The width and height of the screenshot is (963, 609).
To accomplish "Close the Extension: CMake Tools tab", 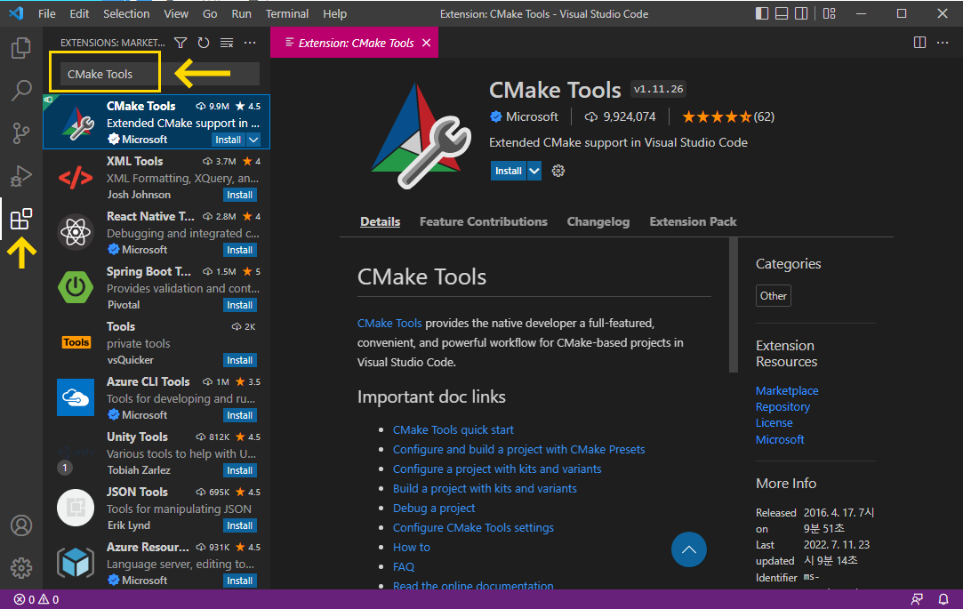I will pyautogui.click(x=426, y=43).
